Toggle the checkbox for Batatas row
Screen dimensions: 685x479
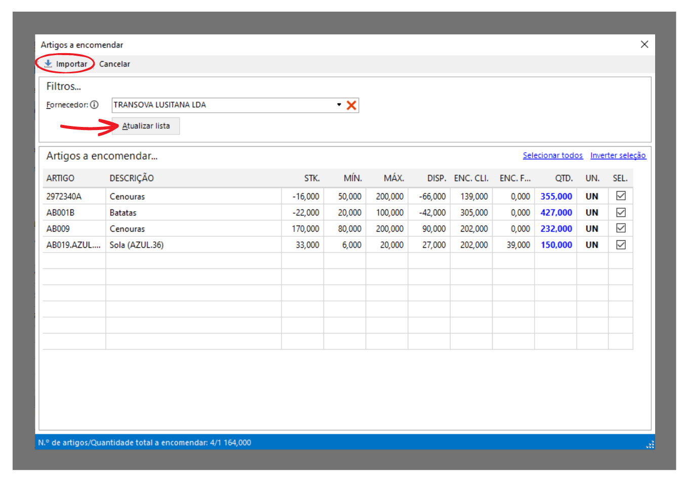pyautogui.click(x=621, y=212)
